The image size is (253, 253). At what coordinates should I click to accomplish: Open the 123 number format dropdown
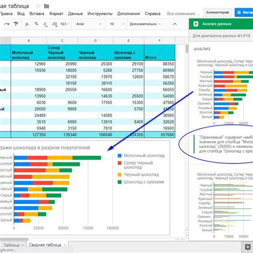[65, 24]
